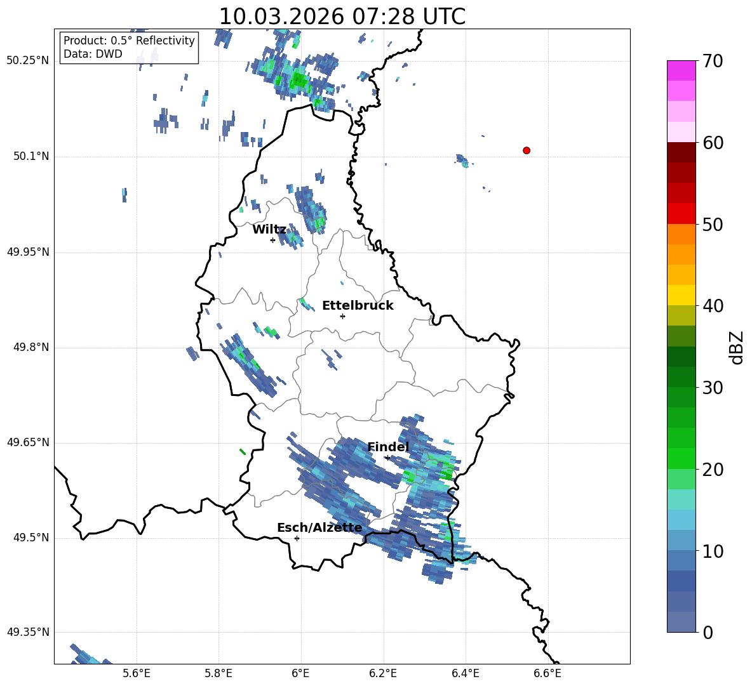Click the 50.1°N latitude label
Image resolution: width=752 pixels, height=686 pixels.
[x=31, y=157]
